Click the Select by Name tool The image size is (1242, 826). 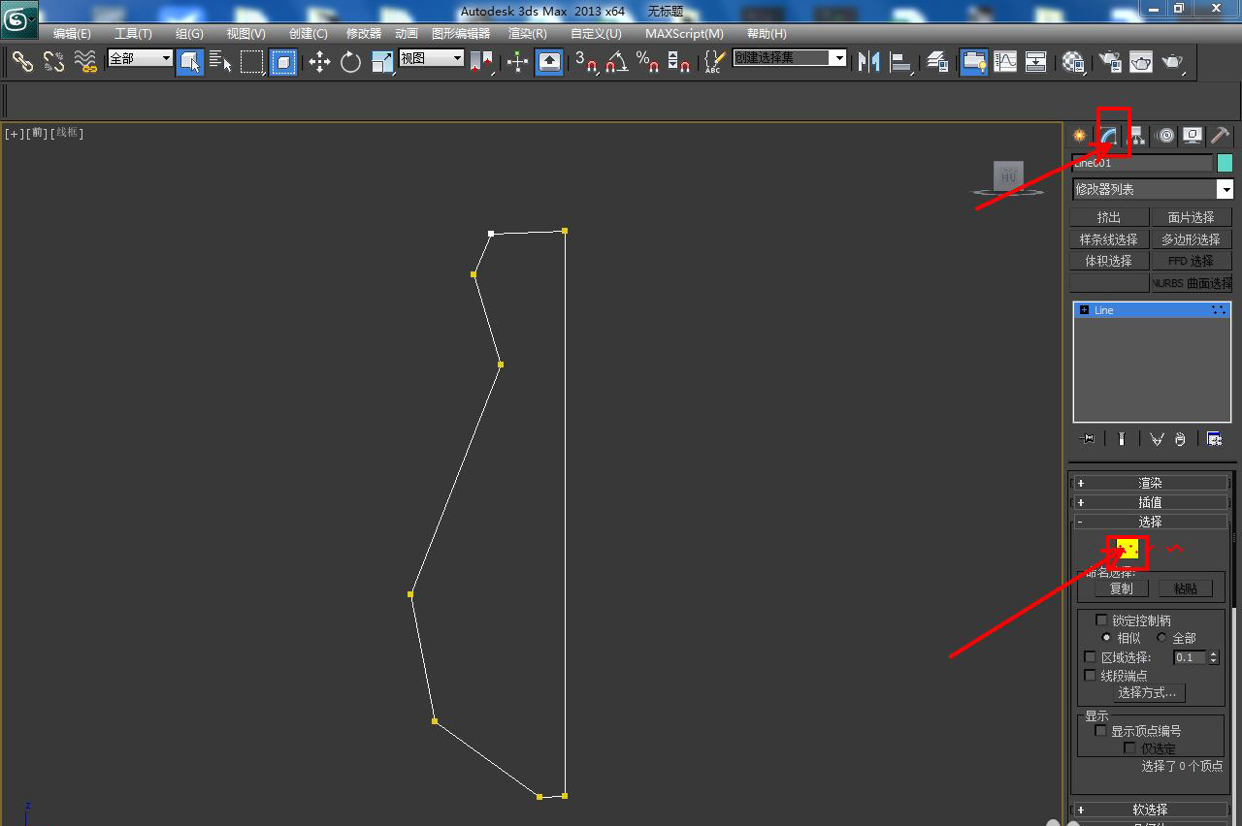pyautogui.click(x=220, y=62)
